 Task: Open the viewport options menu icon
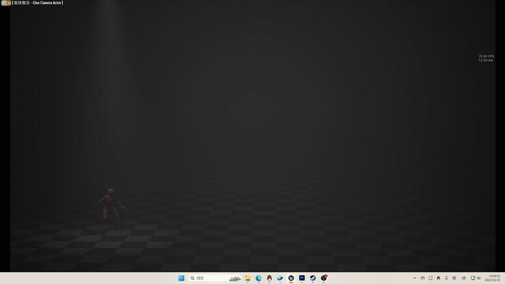(3, 2)
